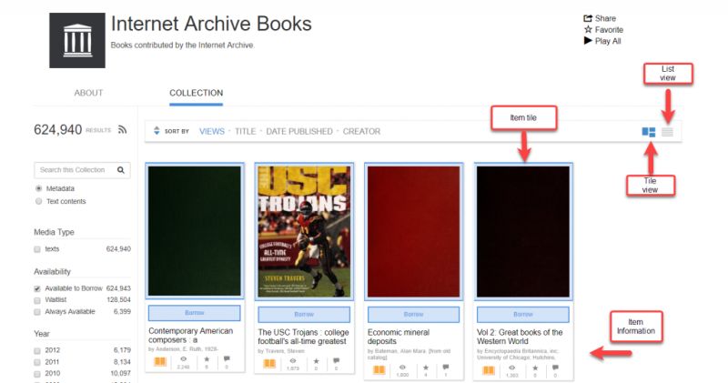Click the search magnifier icon
This screenshot has height=383, width=728.
[x=121, y=170]
